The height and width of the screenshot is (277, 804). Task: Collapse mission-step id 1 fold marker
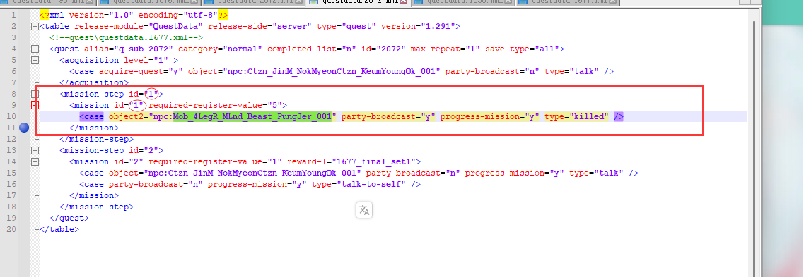click(x=35, y=94)
